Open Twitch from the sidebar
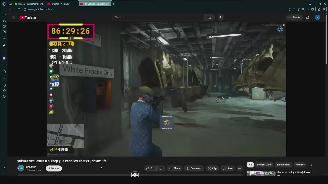The height and width of the screenshot is (184, 328). coord(4,59)
